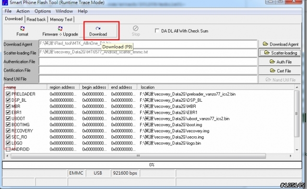
Task: Select the recovery.img location cell
Action: [x=174, y=130]
